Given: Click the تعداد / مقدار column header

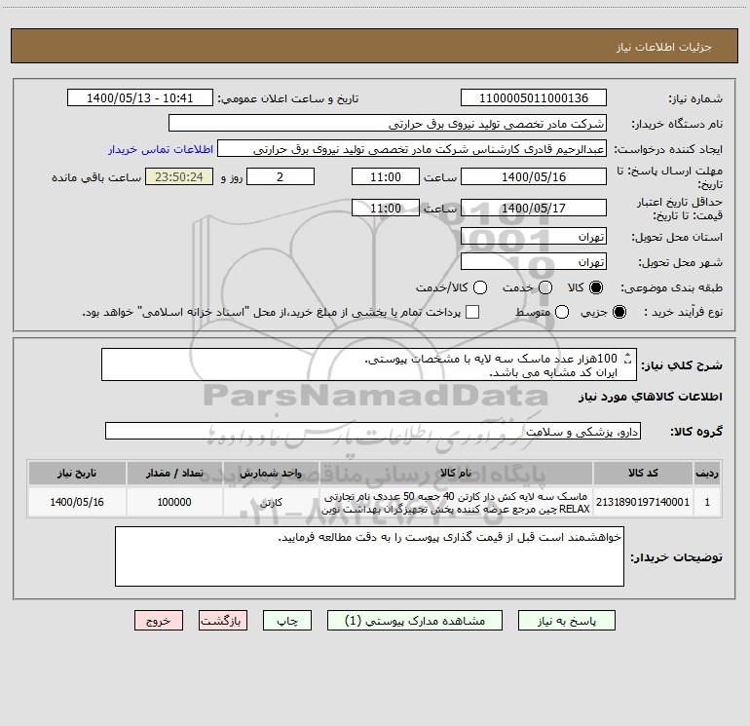Looking at the screenshot, I should point(174,473).
